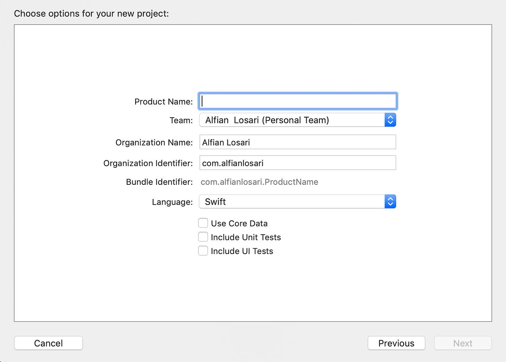Select the Swift language value
Viewport: 506px width, 362px height.
coord(215,201)
